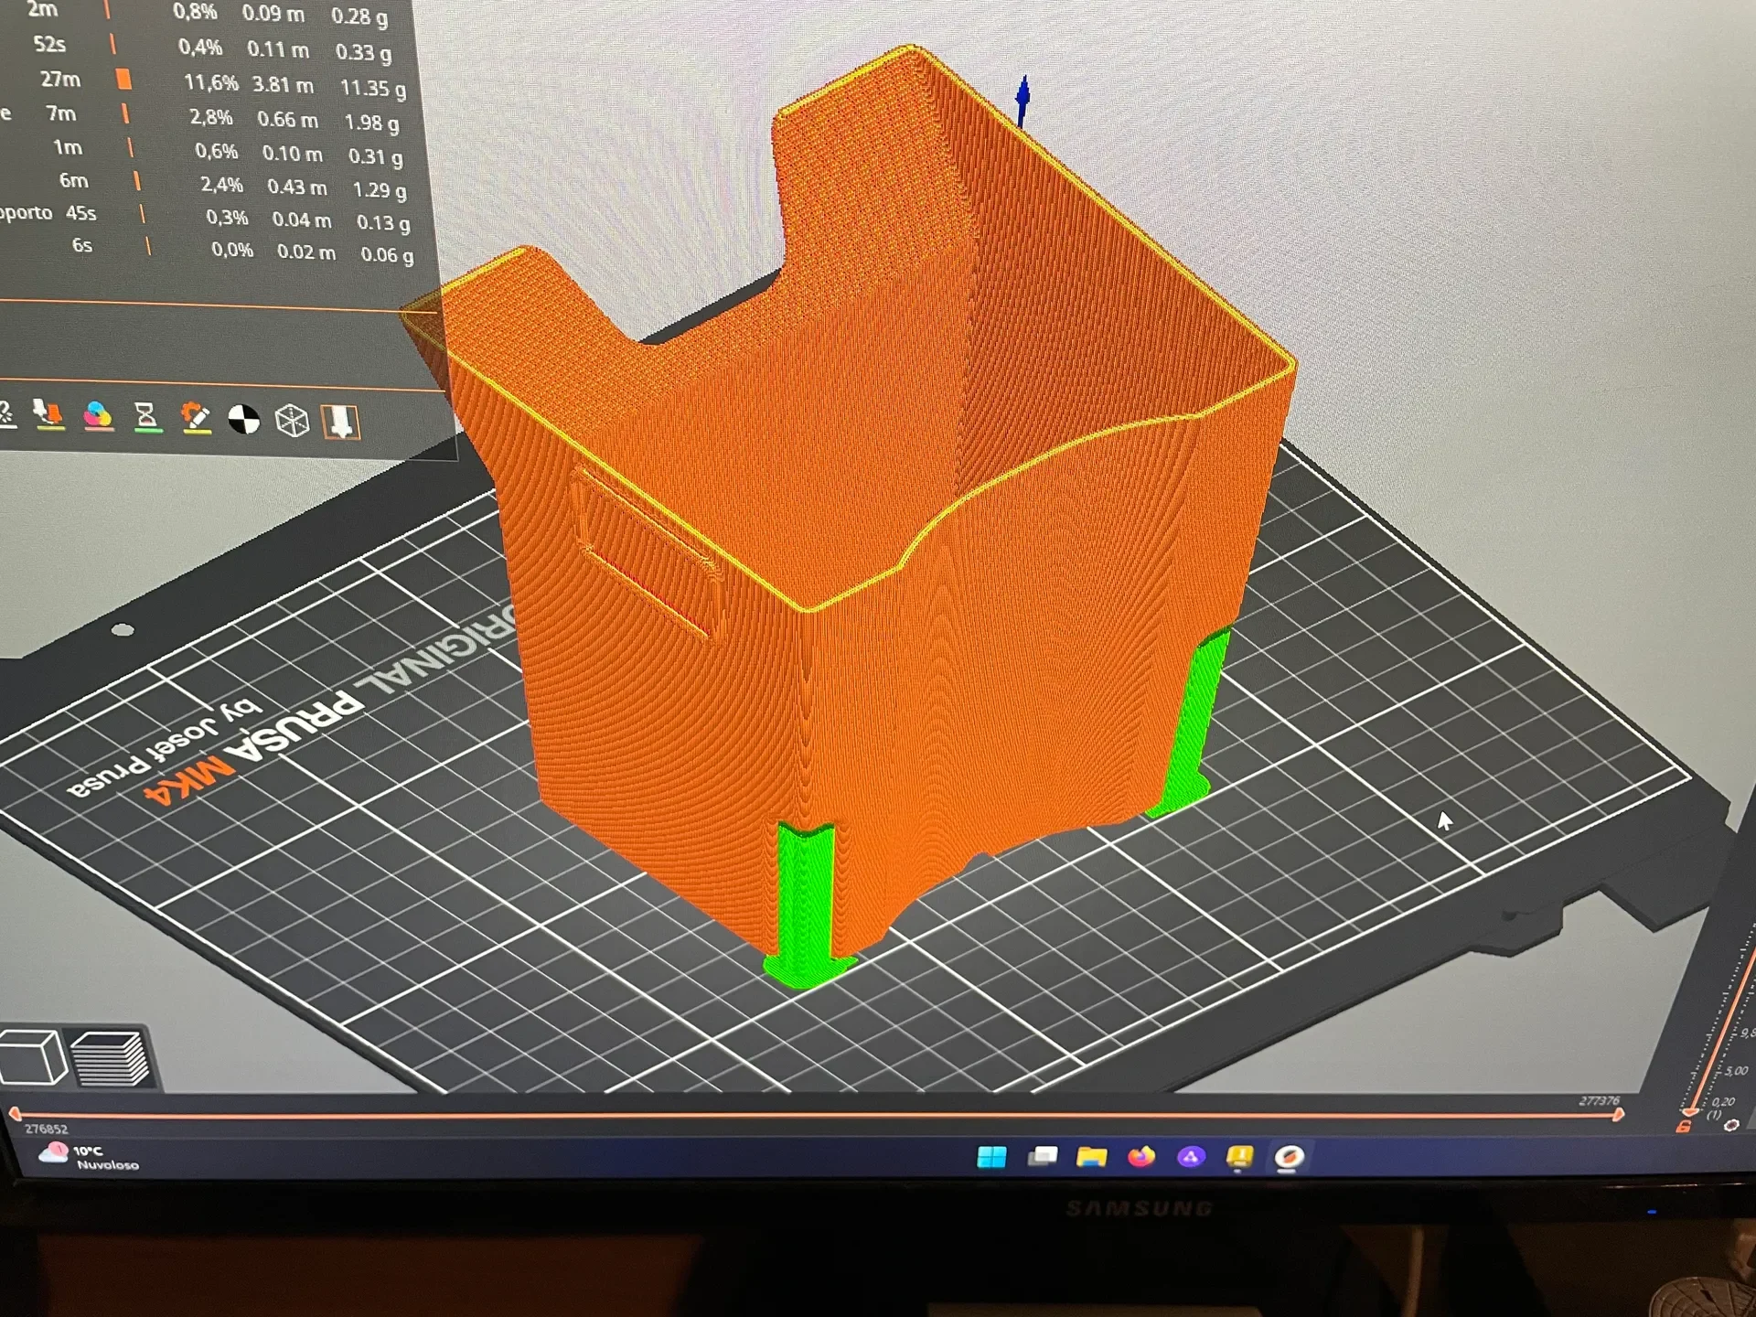
Task: Select the "3.81 m" filament length
Action: click(283, 85)
